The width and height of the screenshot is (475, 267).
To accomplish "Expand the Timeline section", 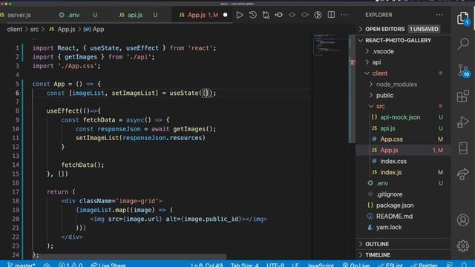I will [403, 255].
